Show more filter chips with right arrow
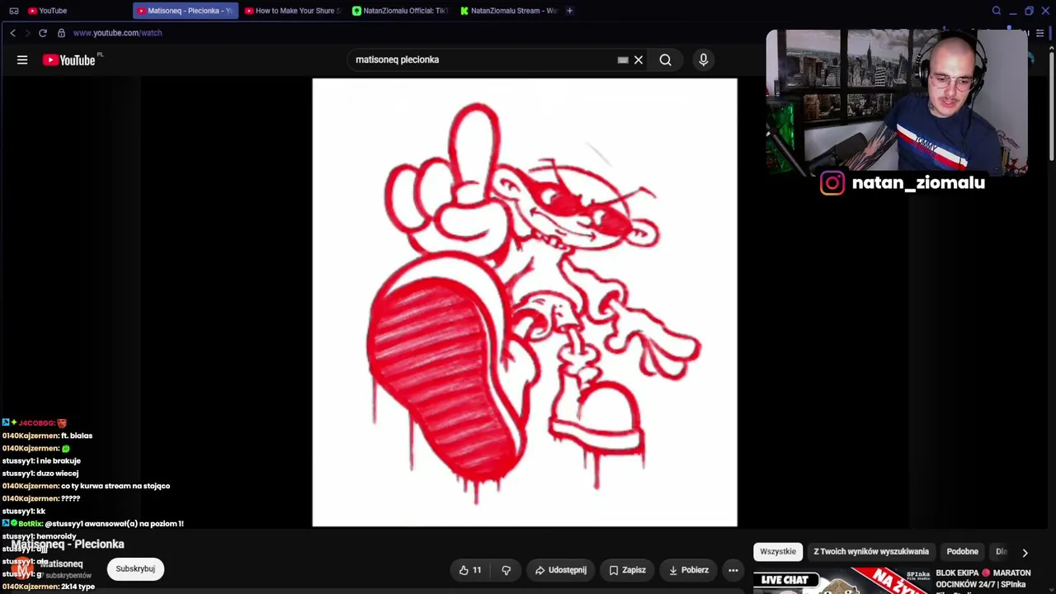Viewport: 1056px width, 594px height. (x=1025, y=553)
